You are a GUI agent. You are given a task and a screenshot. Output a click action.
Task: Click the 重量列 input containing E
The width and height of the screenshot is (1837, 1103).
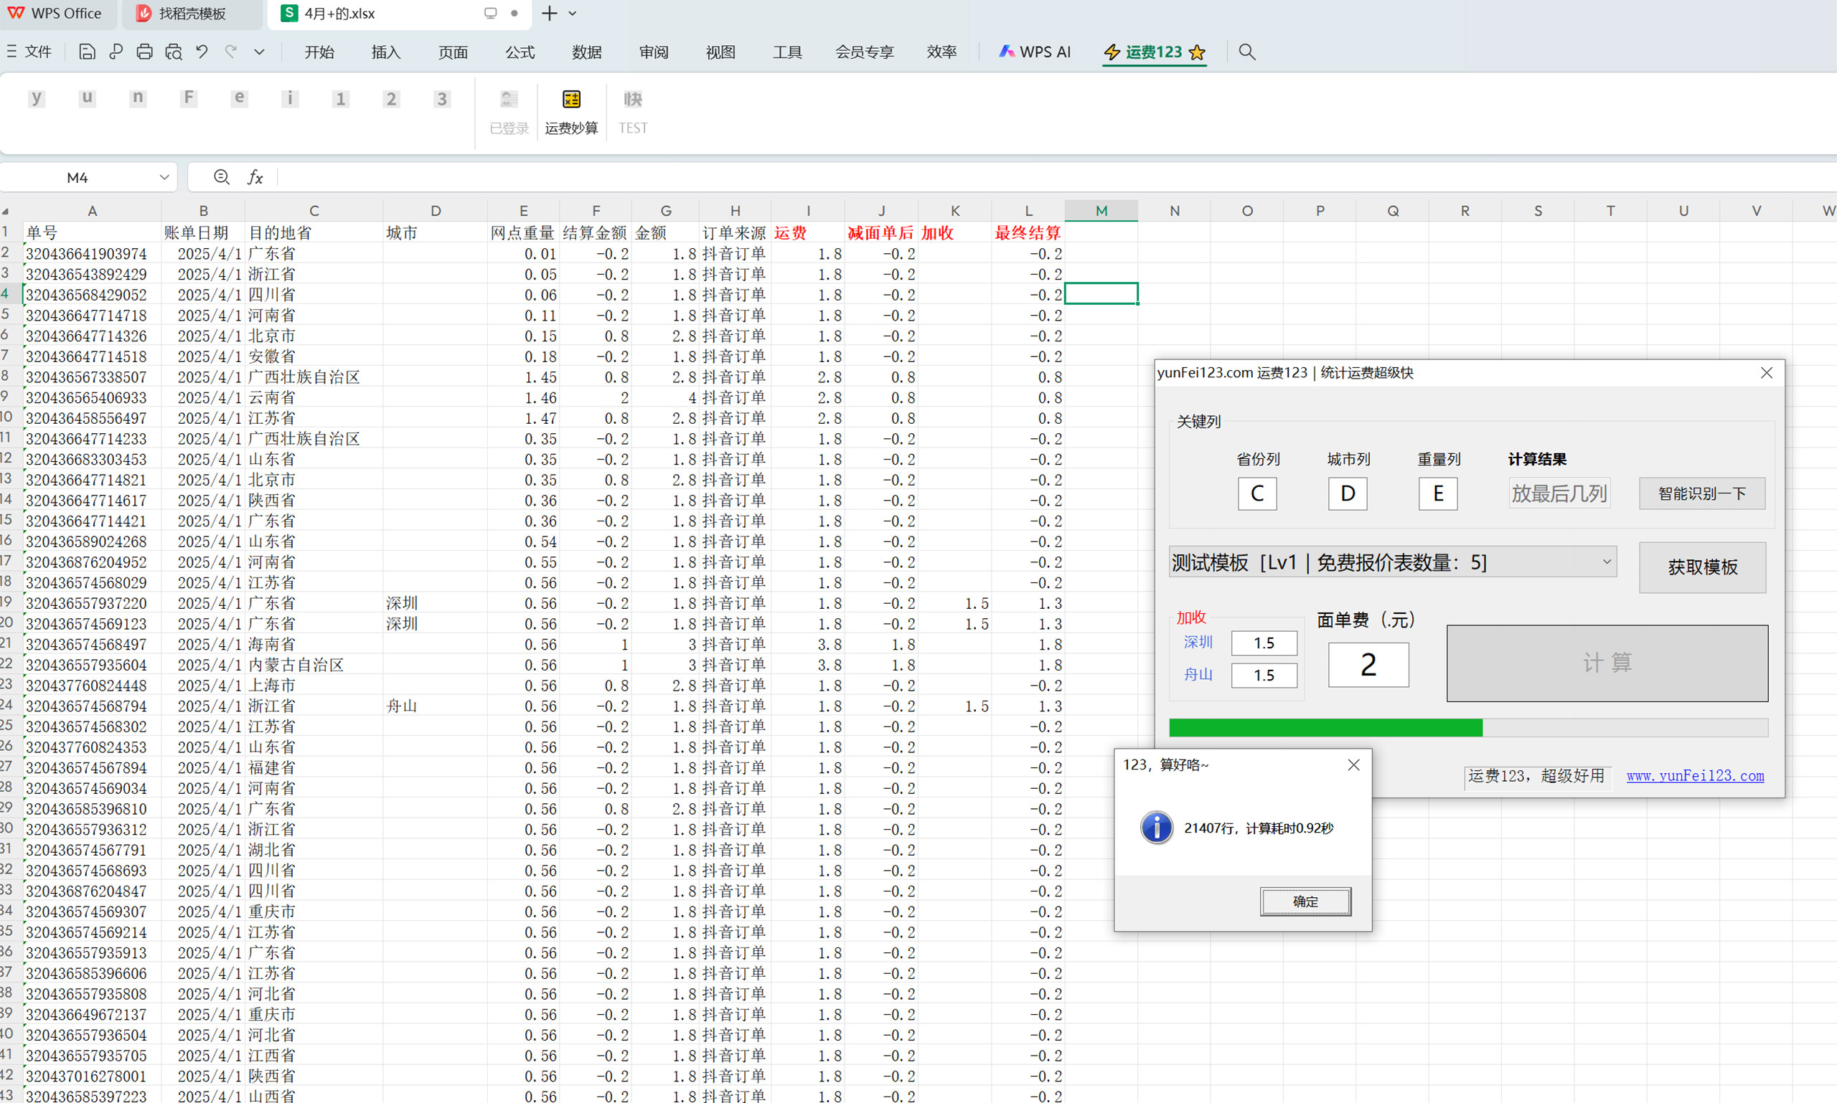[x=1437, y=493]
